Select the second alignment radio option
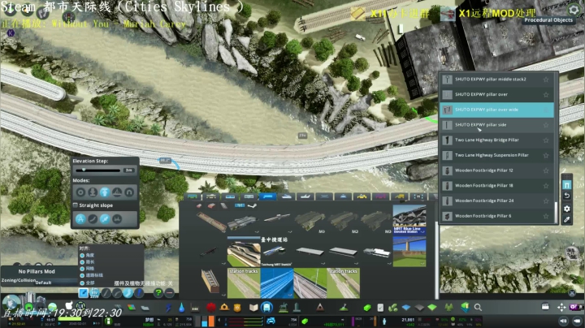This screenshot has height=328, width=585. pyautogui.click(x=82, y=262)
